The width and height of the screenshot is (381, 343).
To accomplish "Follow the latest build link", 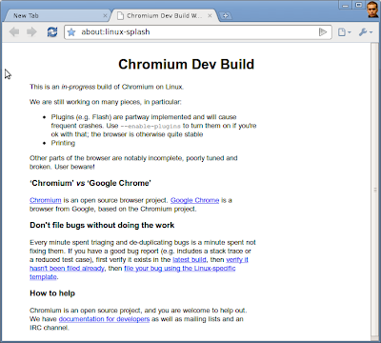I will coord(190,260).
